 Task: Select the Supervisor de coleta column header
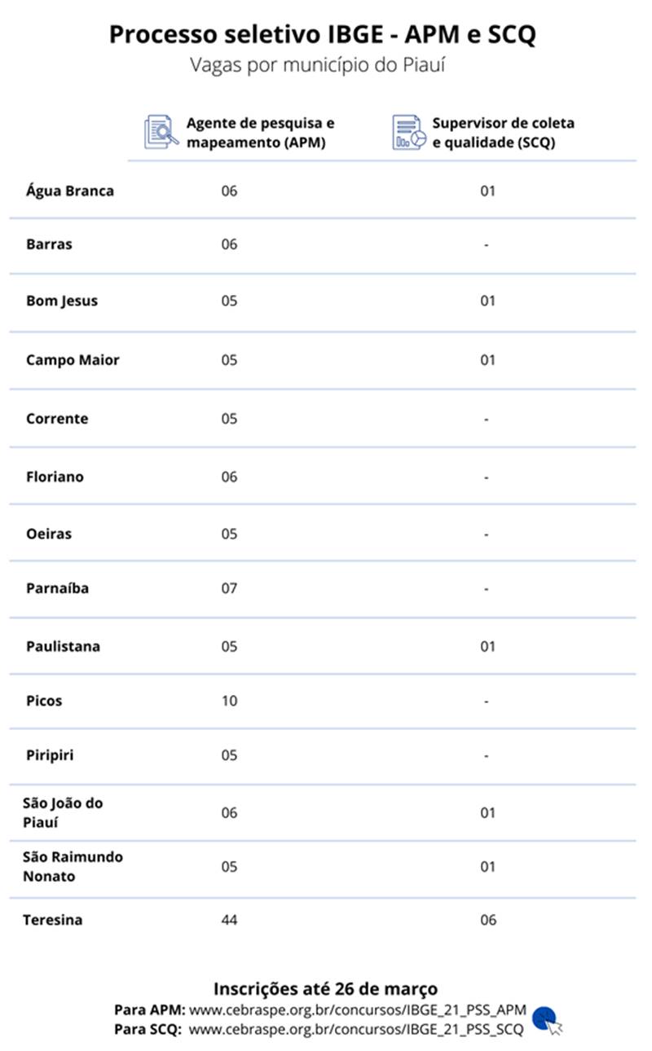click(503, 133)
